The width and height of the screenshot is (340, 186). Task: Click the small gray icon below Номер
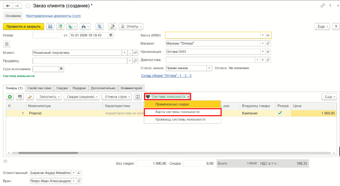pos(7,44)
